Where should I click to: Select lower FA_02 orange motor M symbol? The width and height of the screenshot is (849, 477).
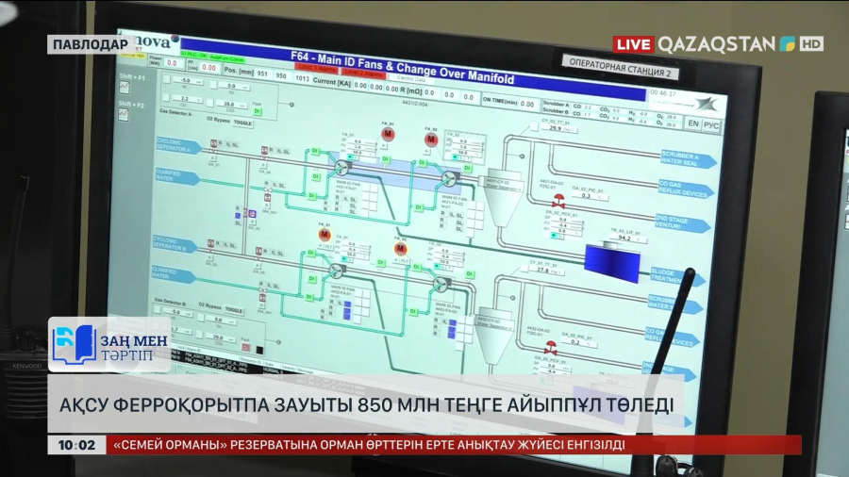pos(400,248)
